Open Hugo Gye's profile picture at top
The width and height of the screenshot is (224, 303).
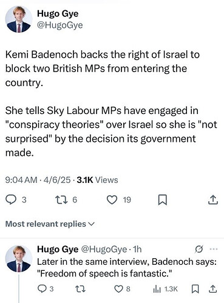pos(19,19)
